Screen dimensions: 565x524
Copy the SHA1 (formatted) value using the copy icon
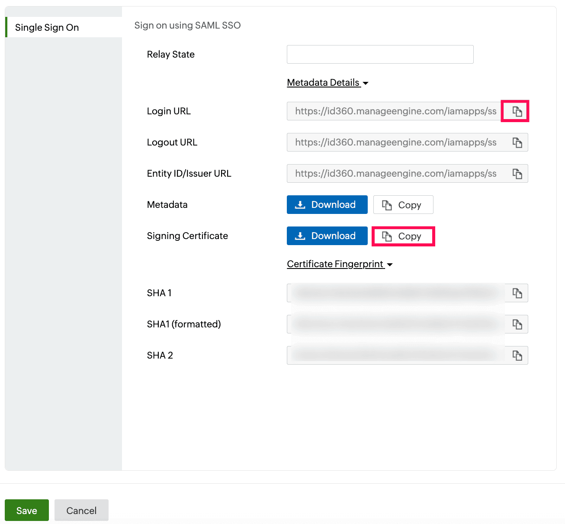[x=517, y=324]
